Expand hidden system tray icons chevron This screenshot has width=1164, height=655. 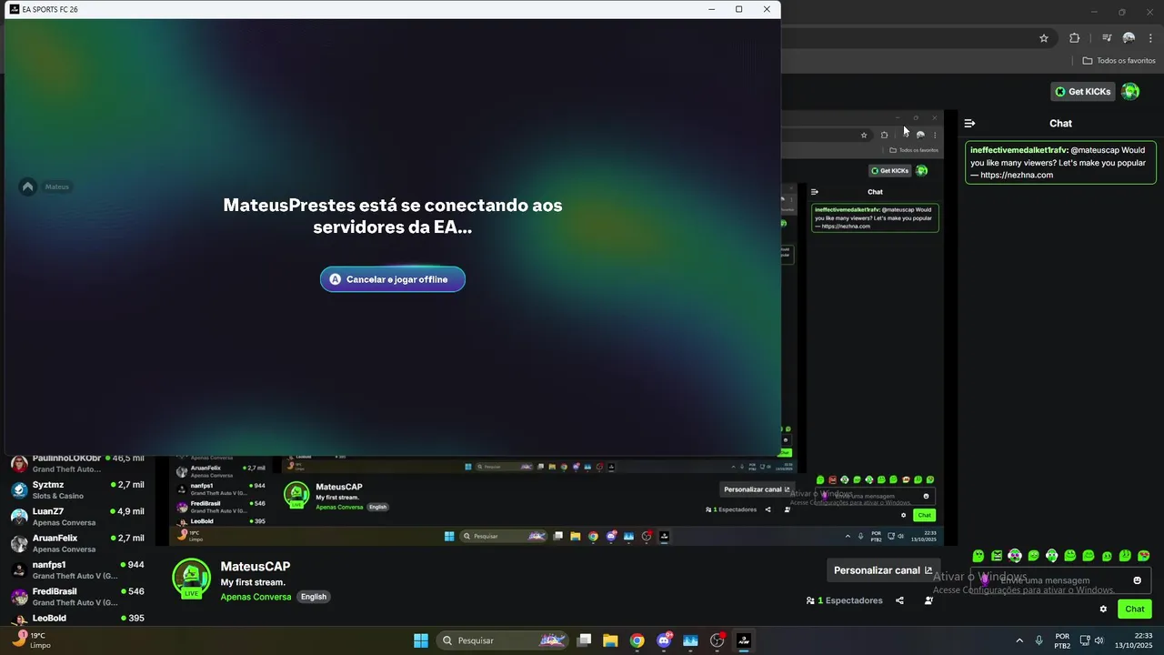click(1019, 640)
